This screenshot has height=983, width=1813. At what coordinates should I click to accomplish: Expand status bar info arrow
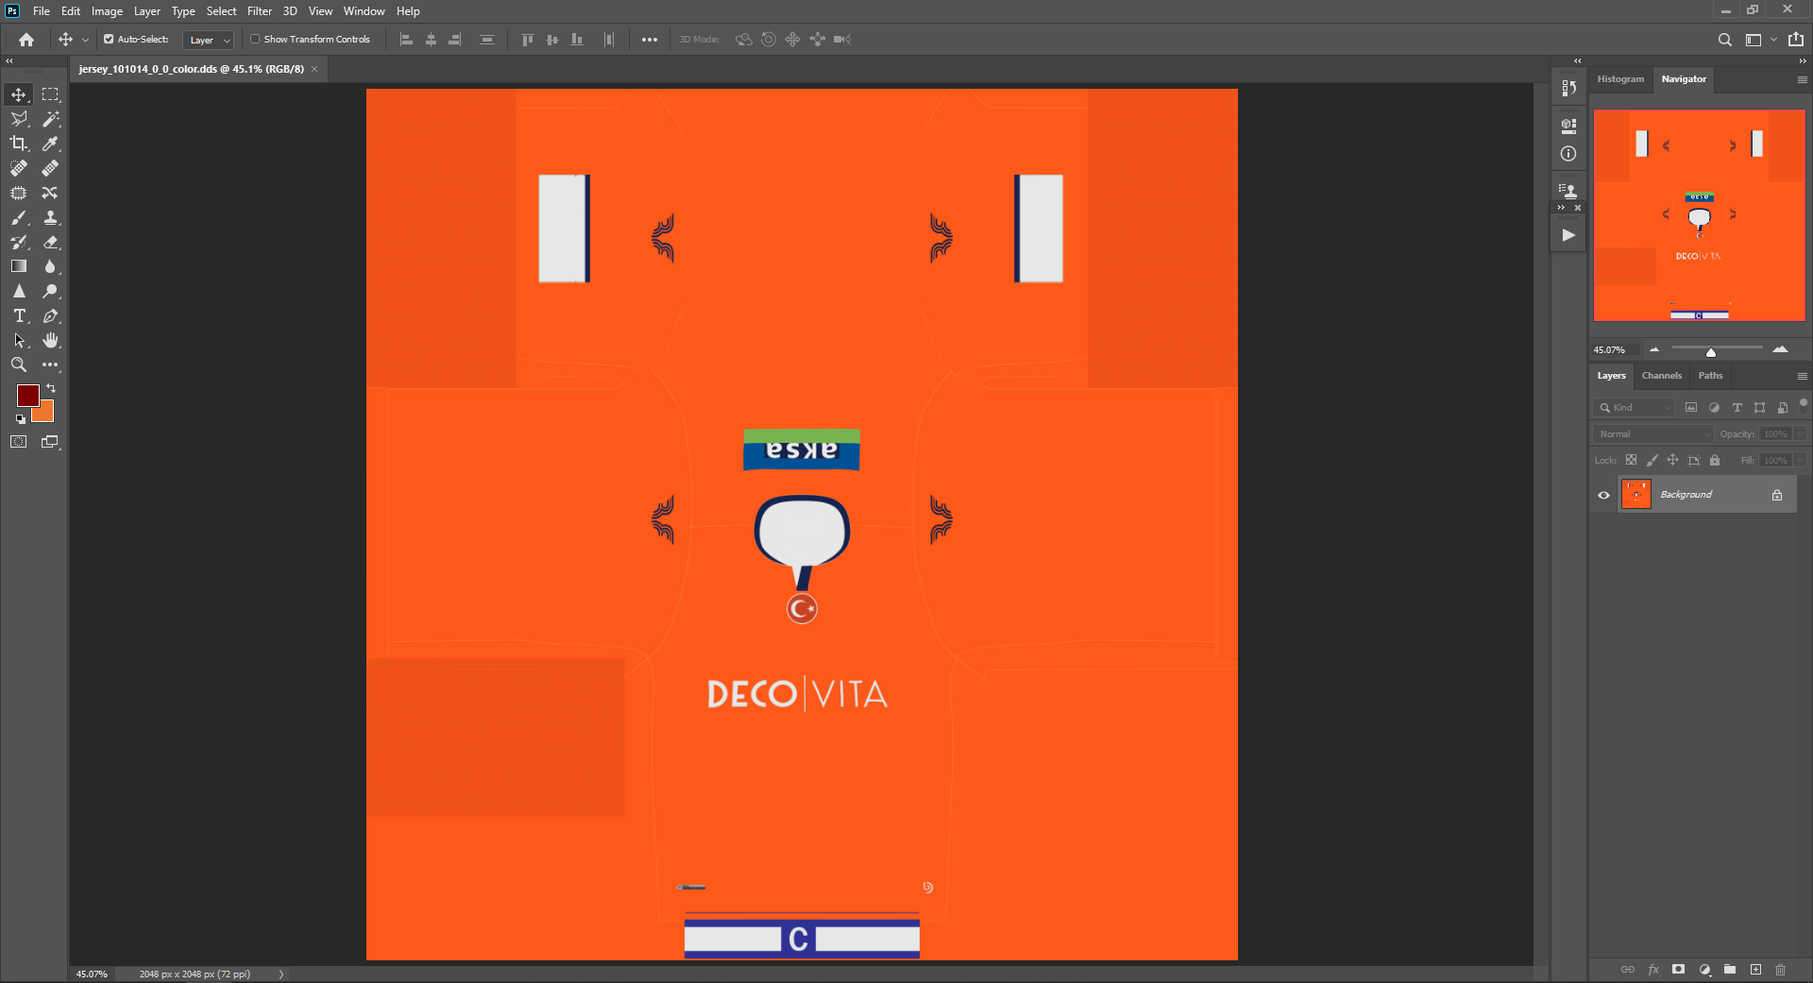point(281,975)
